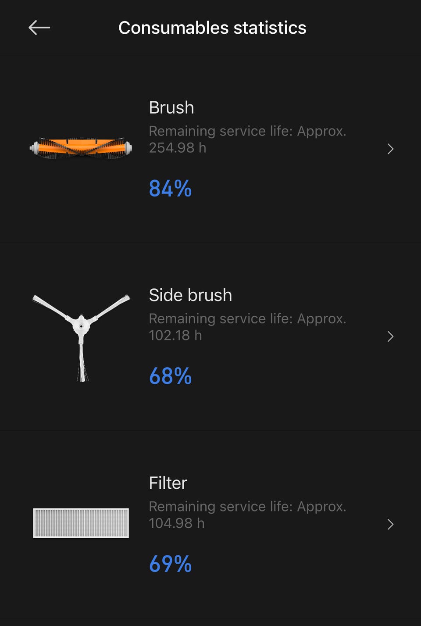Tap the 68% side brush percentage
The image size is (421, 626).
pos(170,376)
